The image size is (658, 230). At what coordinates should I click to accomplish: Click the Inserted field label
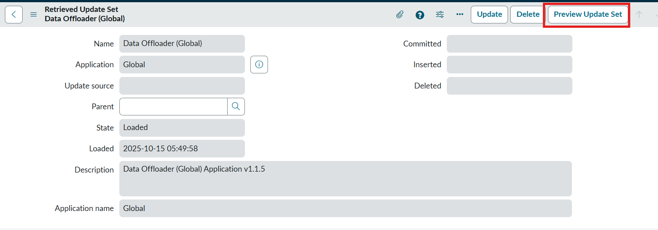[x=427, y=65]
